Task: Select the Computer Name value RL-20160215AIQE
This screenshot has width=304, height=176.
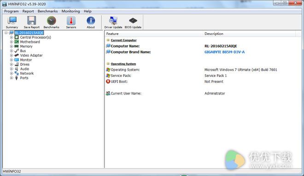Action: click(x=221, y=46)
